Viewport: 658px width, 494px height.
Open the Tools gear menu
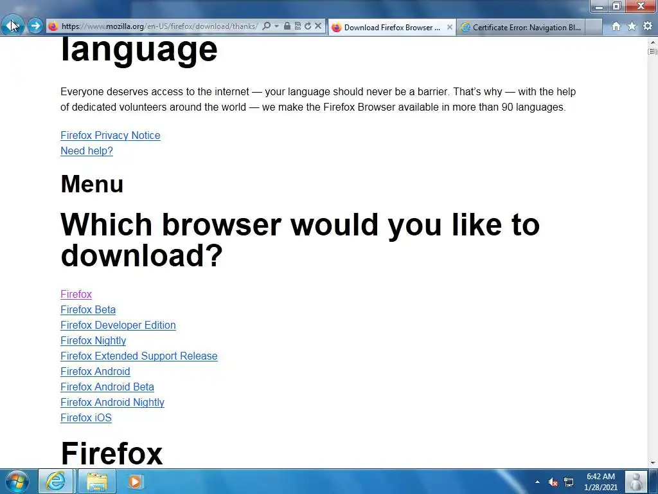(x=648, y=26)
